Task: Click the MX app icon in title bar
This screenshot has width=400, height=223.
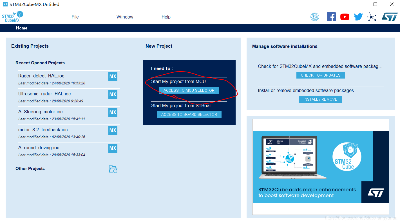Action: (5, 4)
